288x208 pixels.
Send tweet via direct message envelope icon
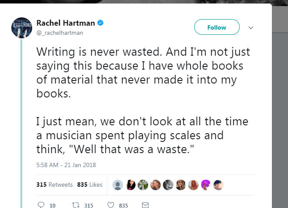point(146,205)
